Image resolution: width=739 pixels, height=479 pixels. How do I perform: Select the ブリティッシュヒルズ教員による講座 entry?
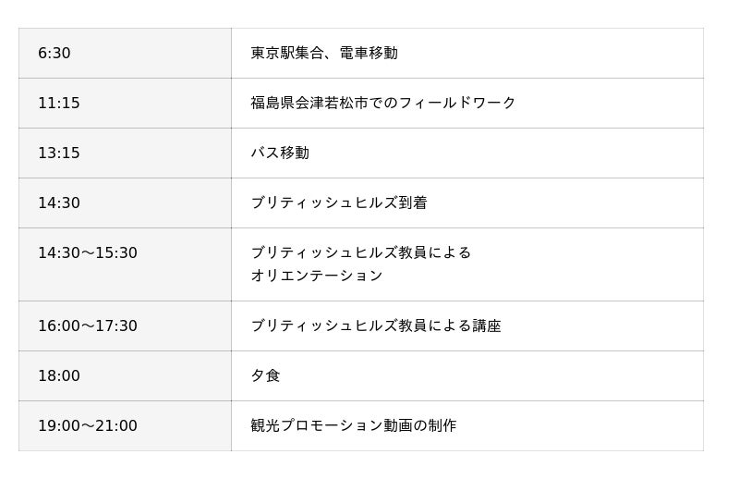pyautogui.click(x=376, y=326)
